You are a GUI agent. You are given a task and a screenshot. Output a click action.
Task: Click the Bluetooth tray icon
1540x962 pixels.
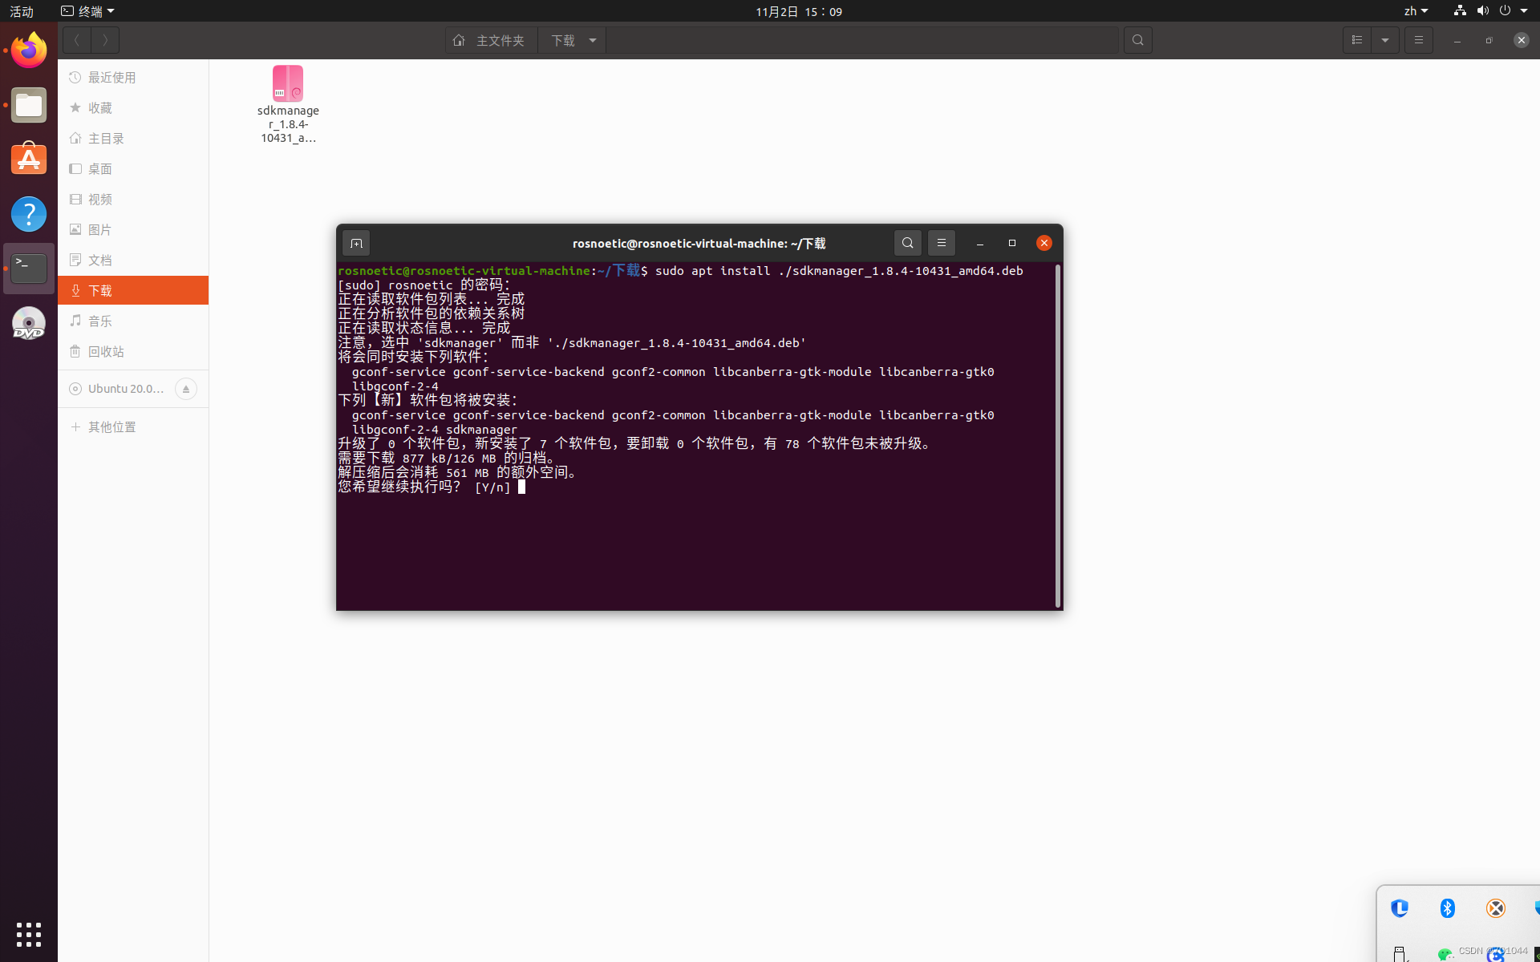point(1447,908)
